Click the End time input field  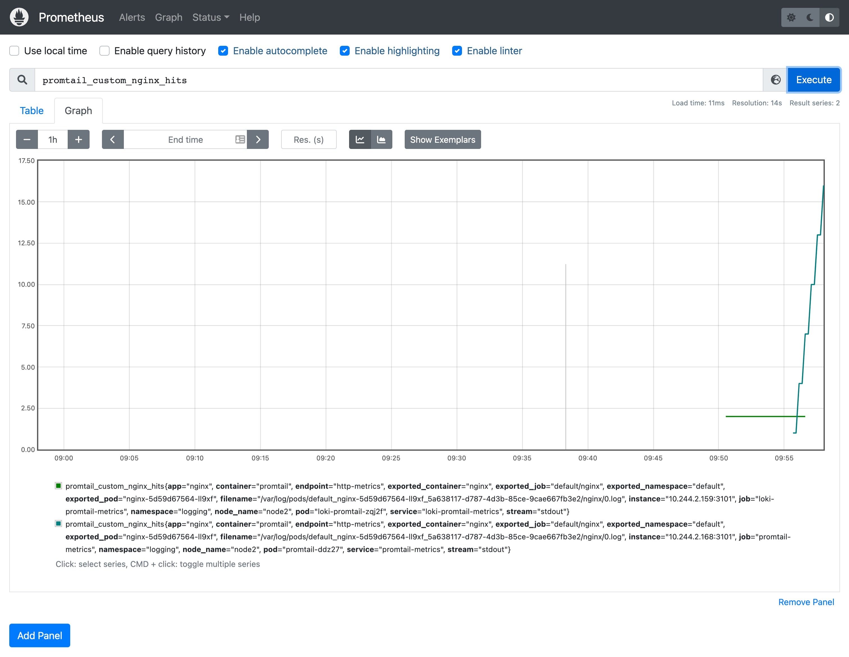click(x=185, y=139)
